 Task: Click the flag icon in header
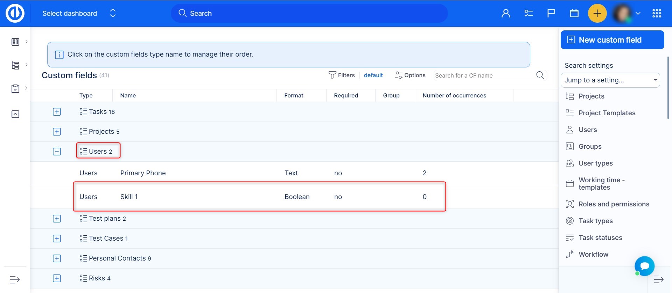click(551, 14)
